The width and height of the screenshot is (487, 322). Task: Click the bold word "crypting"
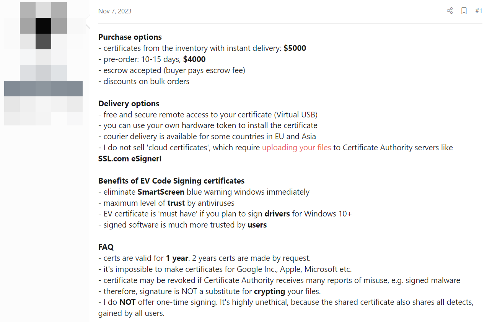pyautogui.click(x=270, y=291)
